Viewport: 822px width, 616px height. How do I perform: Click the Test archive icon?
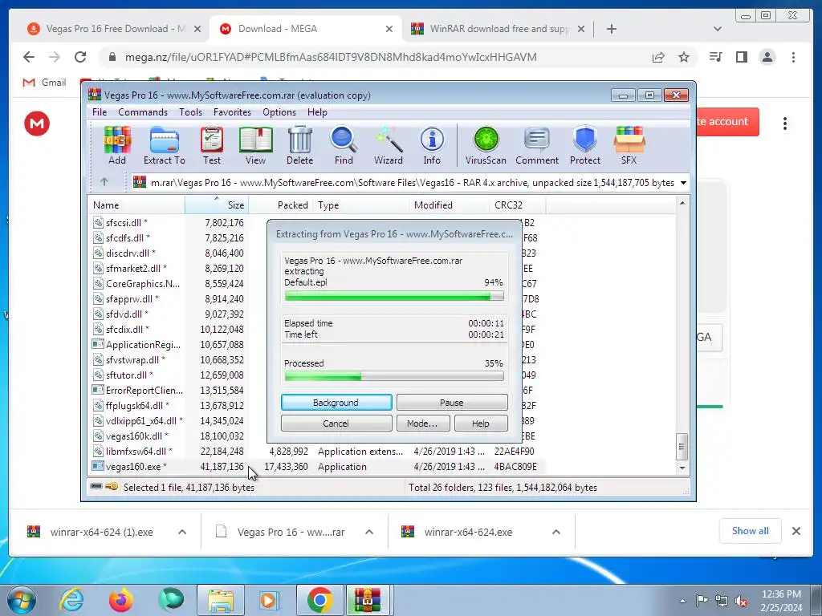[212, 146]
